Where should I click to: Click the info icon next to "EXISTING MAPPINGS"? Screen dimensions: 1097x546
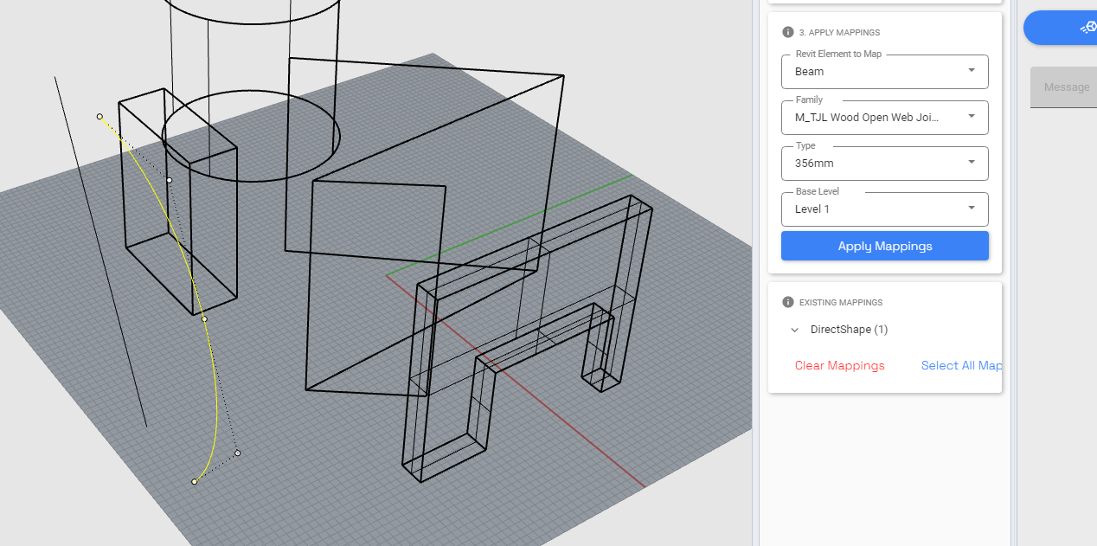pos(787,302)
